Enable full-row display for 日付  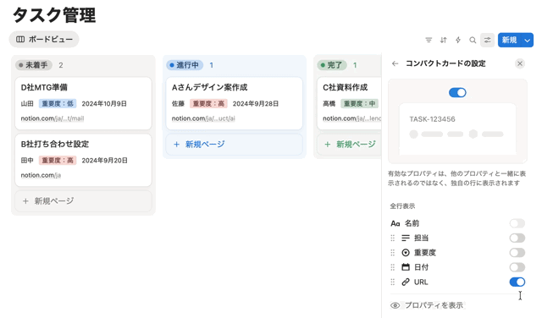pos(517,267)
